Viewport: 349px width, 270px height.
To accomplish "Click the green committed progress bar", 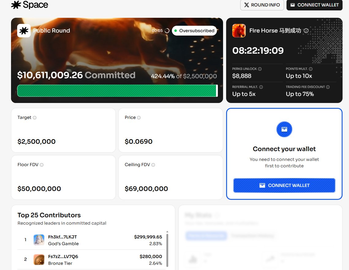I will [117, 91].
